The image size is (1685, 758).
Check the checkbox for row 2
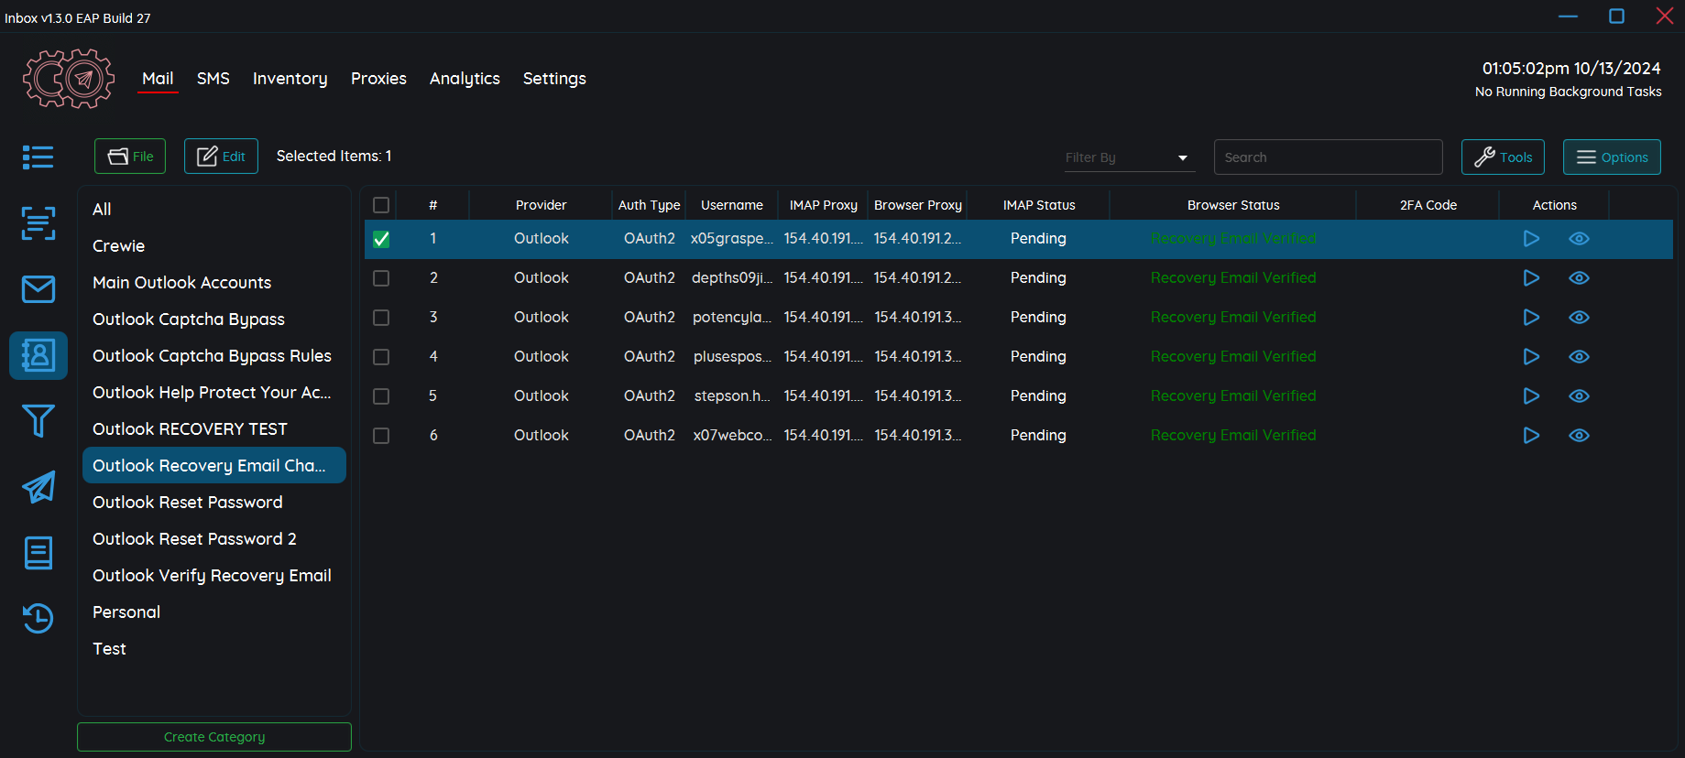click(x=381, y=278)
